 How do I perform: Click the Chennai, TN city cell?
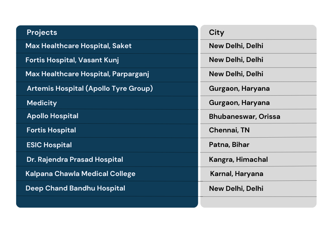coord(229,130)
